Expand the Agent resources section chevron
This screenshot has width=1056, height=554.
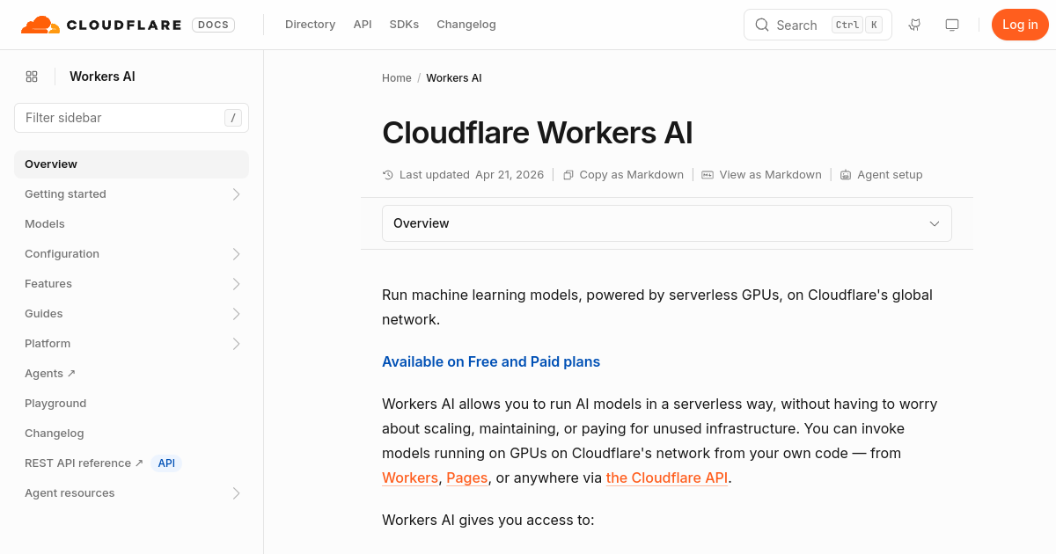coord(236,493)
